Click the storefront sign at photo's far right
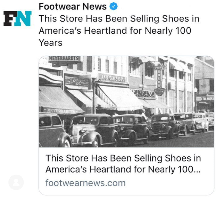The image size is (224, 202). coord(205,98)
